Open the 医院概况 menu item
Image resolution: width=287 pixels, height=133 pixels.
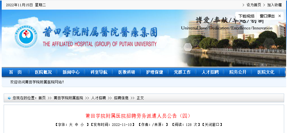pos(43,72)
